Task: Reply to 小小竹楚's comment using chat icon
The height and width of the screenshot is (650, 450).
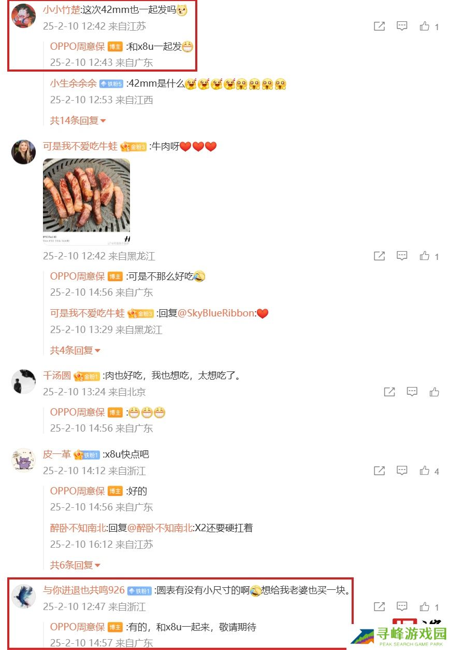Action: pyautogui.click(x=402, y=26)
